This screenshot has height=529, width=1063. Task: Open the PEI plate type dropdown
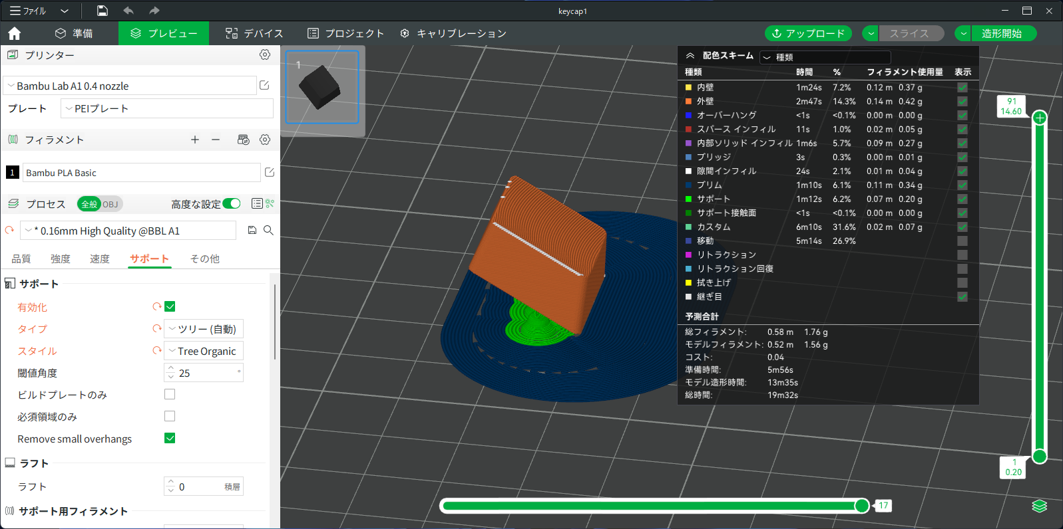pyautogui.click(x=166, y=108)
